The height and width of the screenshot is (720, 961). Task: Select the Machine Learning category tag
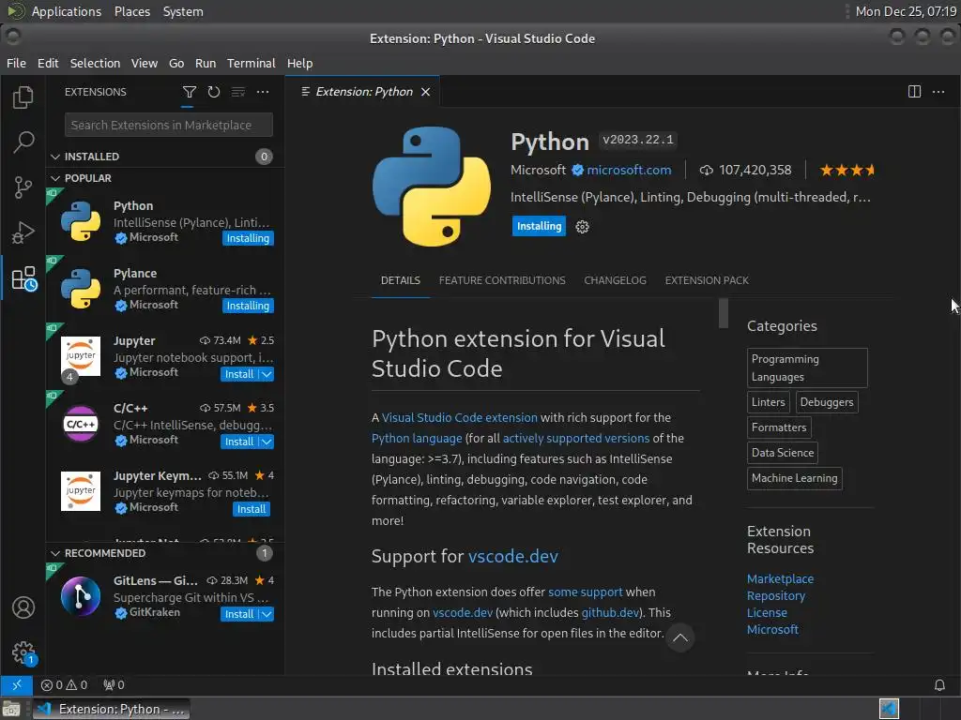click(x=794, y=478)
